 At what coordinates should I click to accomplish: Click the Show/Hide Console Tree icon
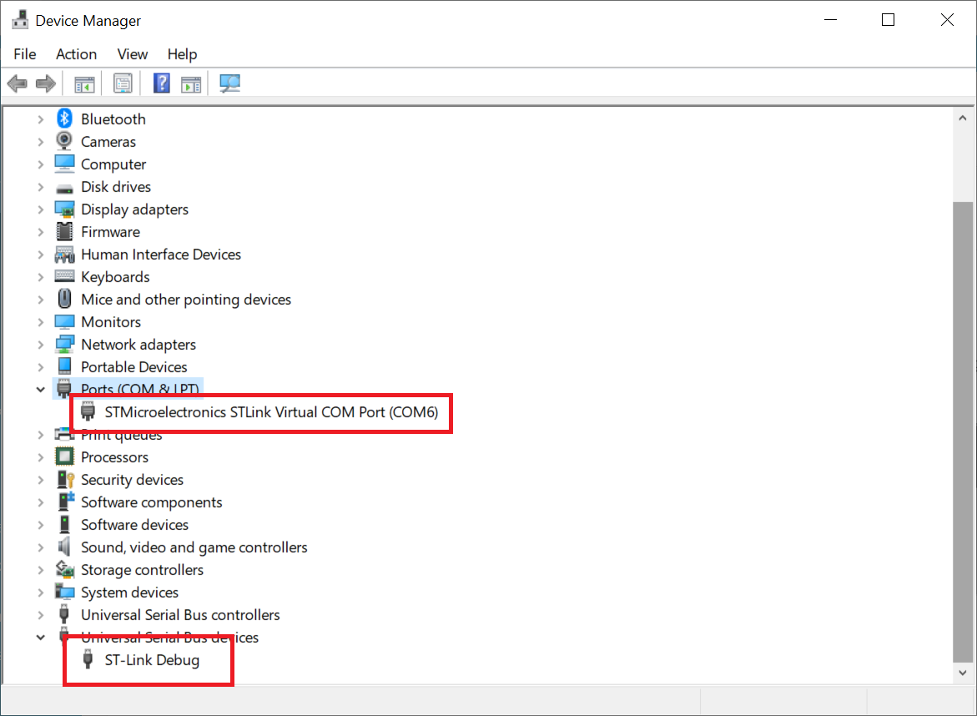coord(84,83)
